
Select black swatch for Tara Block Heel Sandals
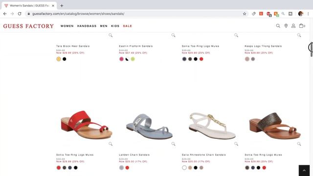(64, 59)
